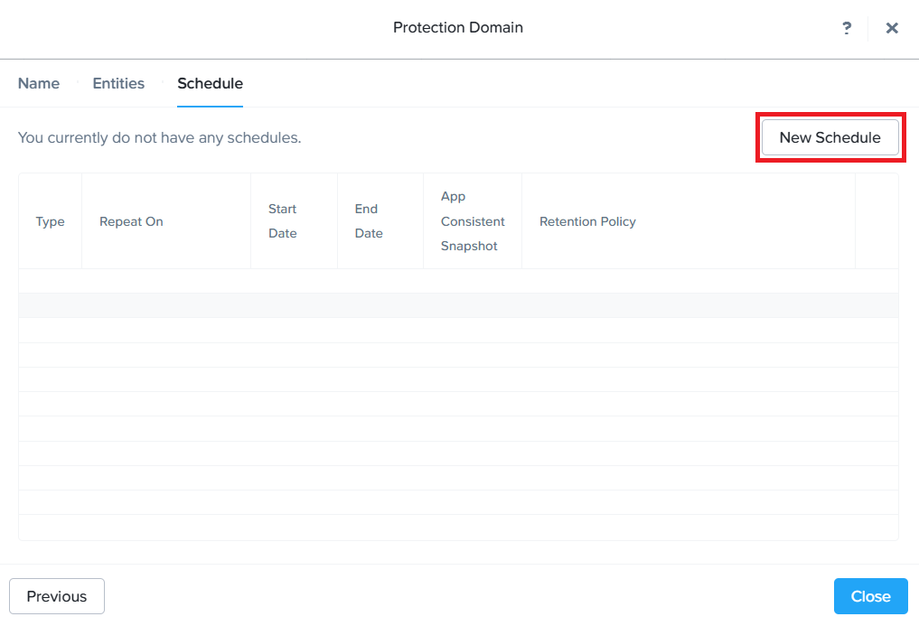Click the App Consistent Snapshot header
The width and height of the screenshot is (919, 626).
coord(473,221)
